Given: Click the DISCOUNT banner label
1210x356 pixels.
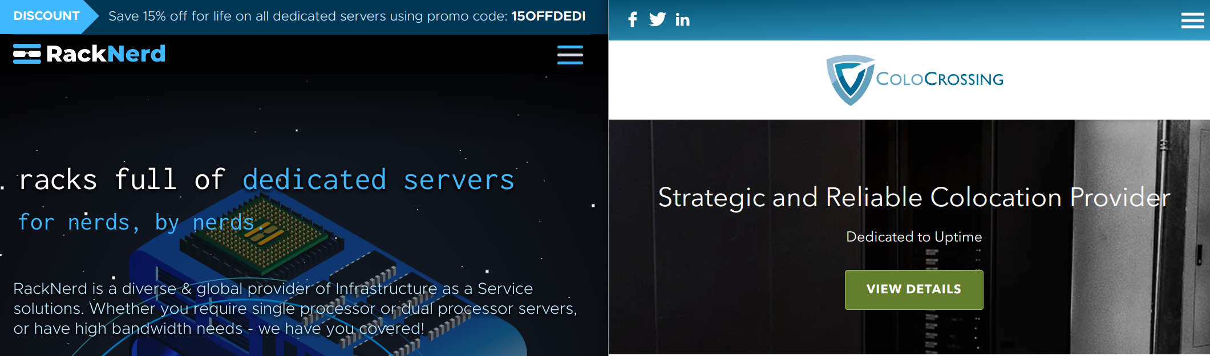Looking at the screenshot, I should coord(46,16).
